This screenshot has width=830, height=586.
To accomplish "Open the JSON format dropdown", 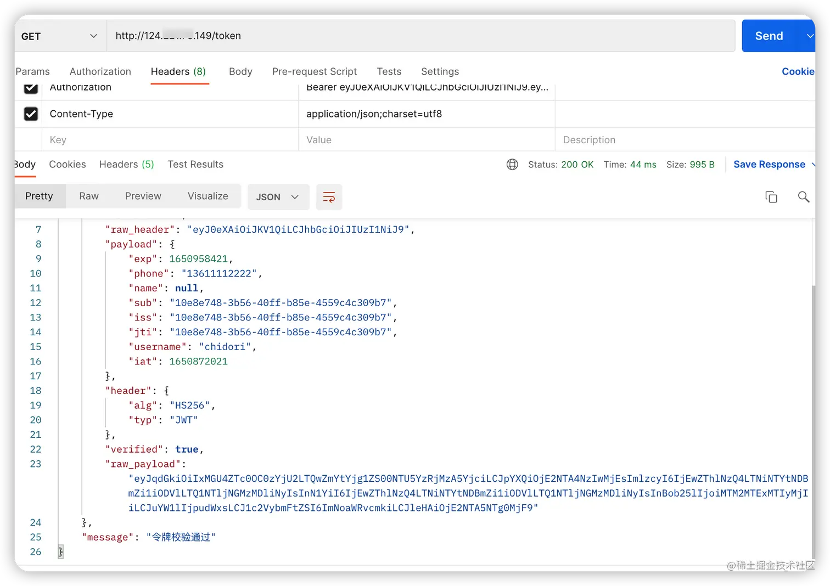I will [278, 197].
